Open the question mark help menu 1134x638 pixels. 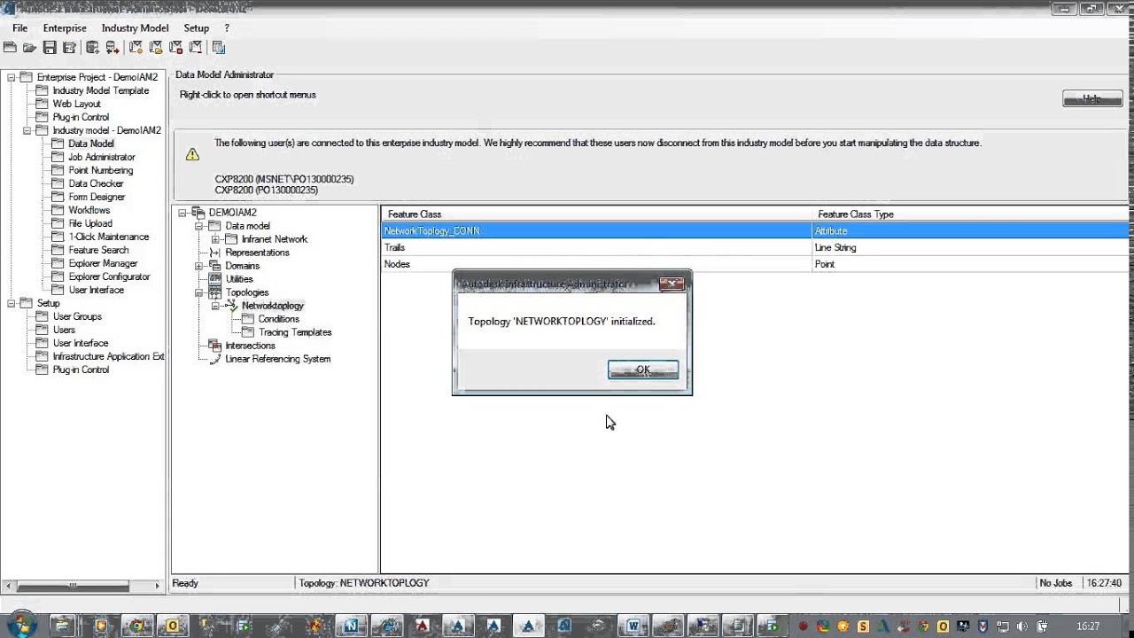pos(227,28)
